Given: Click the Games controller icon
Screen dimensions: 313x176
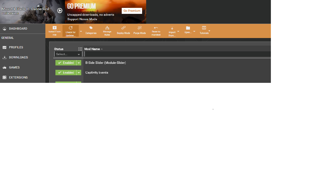Looking at the screenshot, I should 4,67.
